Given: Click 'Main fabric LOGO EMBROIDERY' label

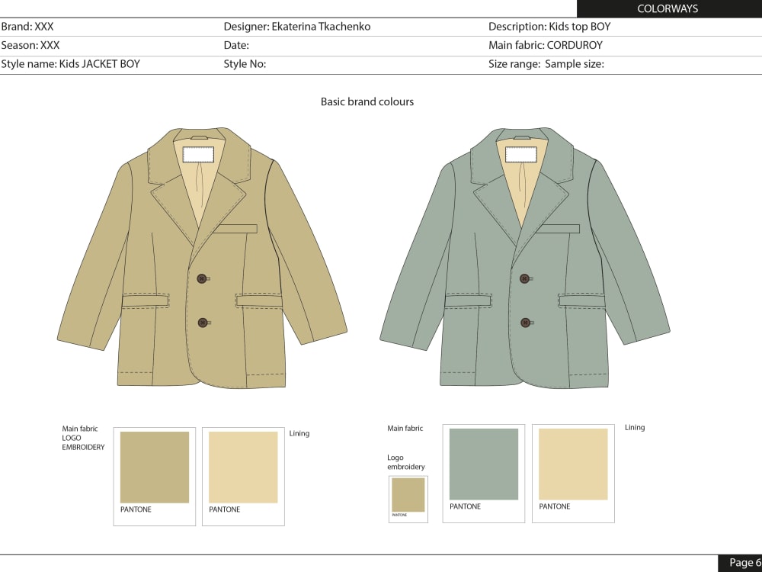Looking at the screenshot, I should [x=83, y=438].
